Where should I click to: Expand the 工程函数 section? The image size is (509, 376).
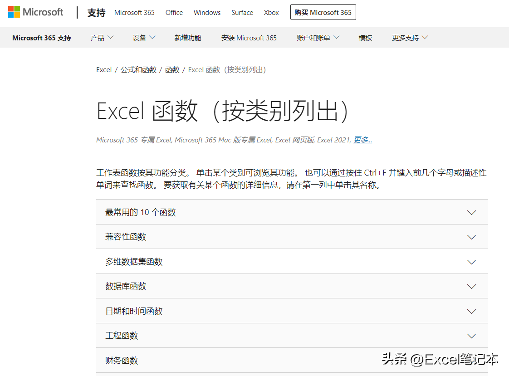pyautogui.click(x=292, y=336)
